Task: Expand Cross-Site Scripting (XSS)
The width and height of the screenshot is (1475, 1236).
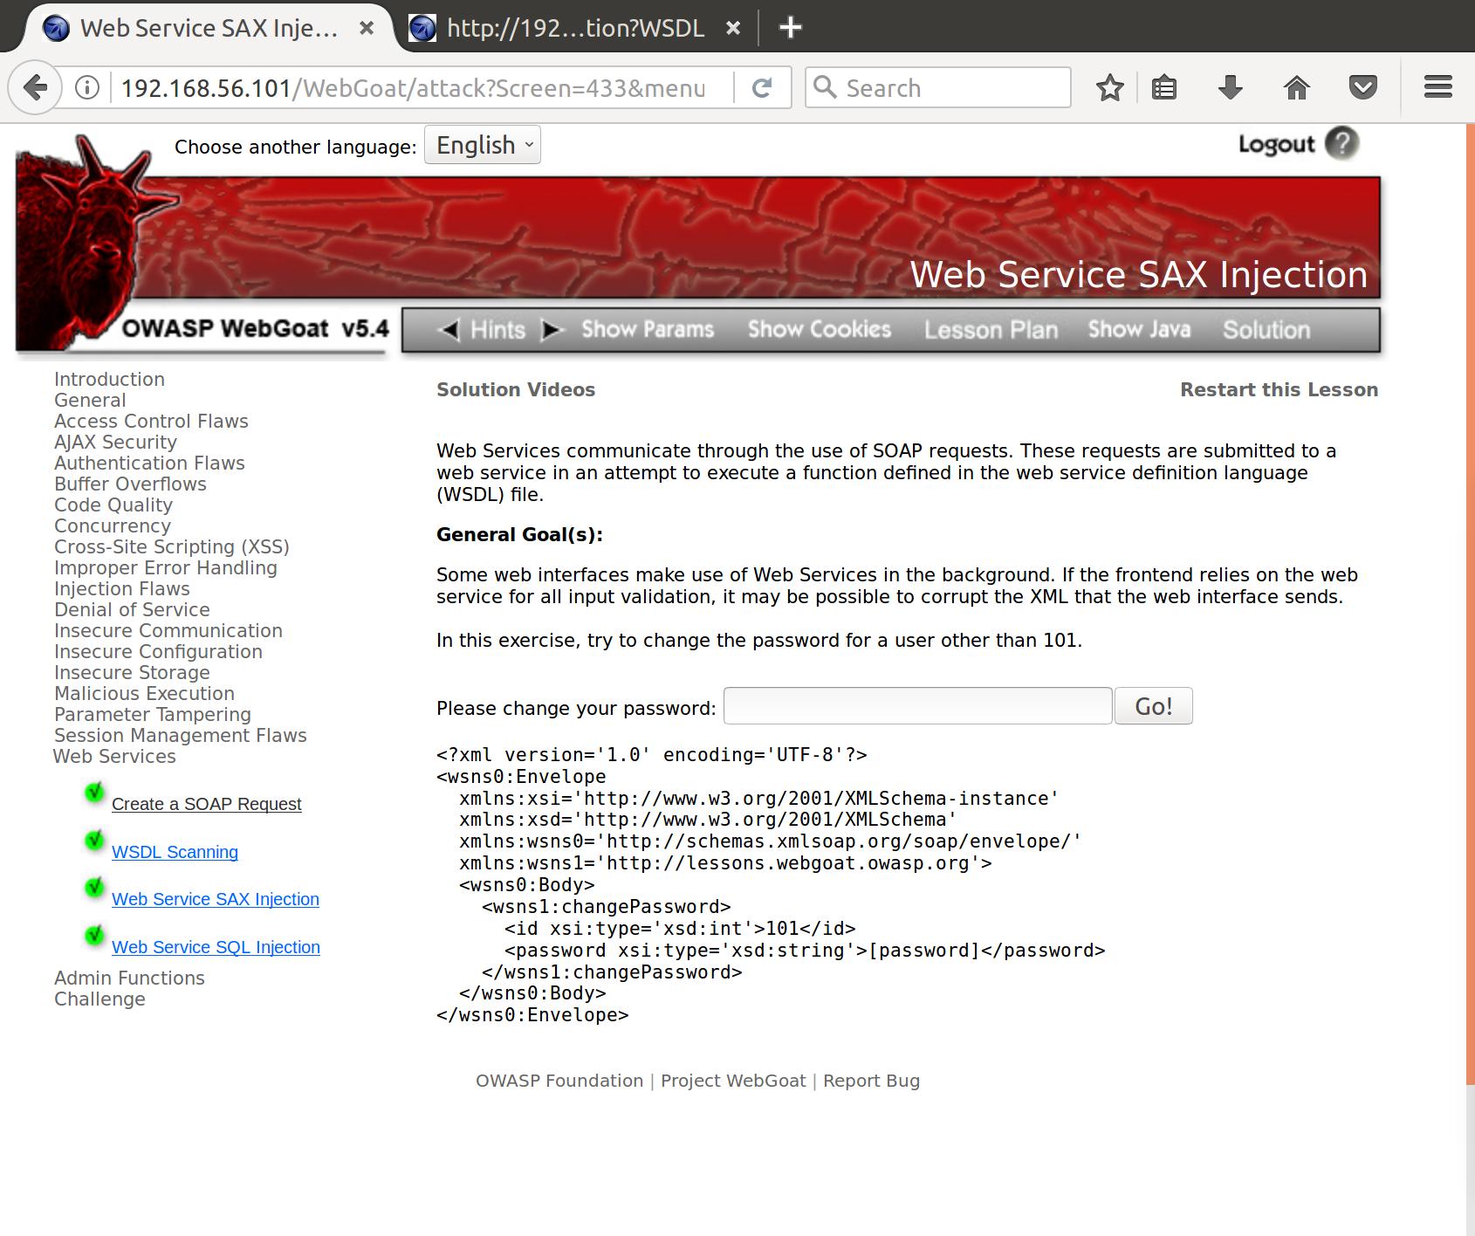Action: coord(172,547)
